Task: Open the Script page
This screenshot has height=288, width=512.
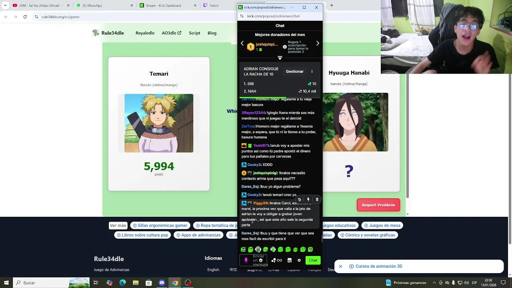Action: (x=194, y=33)
